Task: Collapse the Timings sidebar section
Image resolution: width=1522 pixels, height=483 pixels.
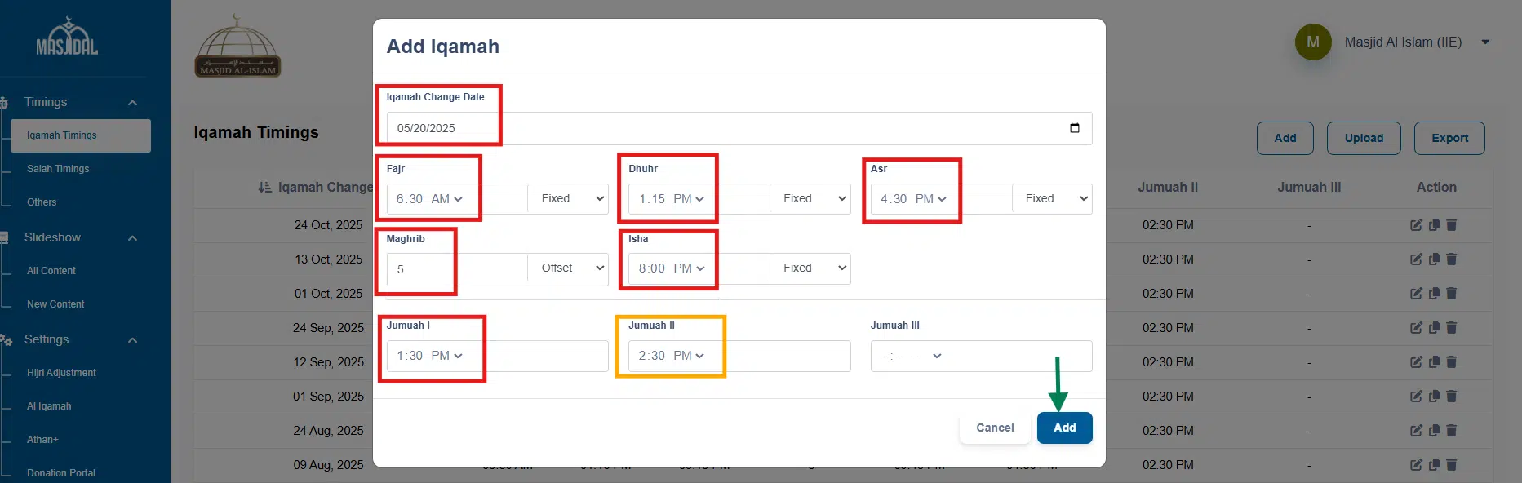Action: tap(132, 103)
